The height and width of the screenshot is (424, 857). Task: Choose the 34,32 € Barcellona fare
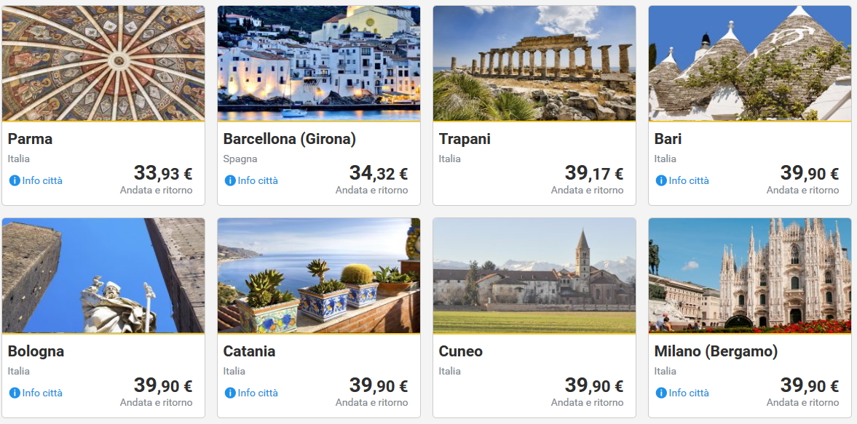tap(378, 173)
